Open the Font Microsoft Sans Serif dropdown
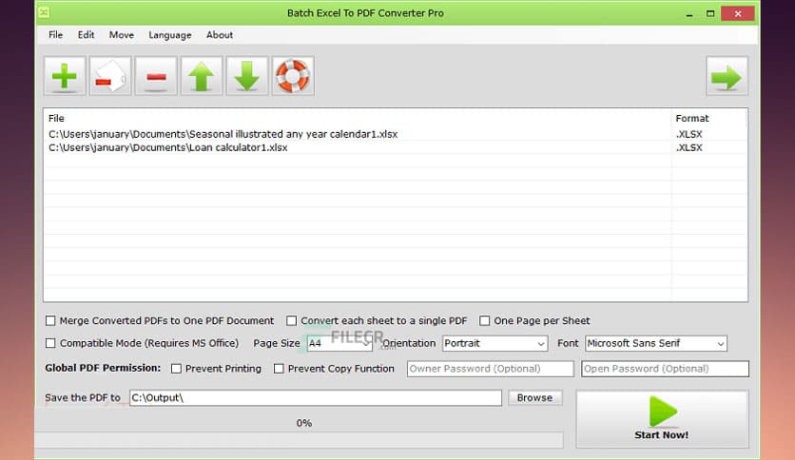 point(655,343)
